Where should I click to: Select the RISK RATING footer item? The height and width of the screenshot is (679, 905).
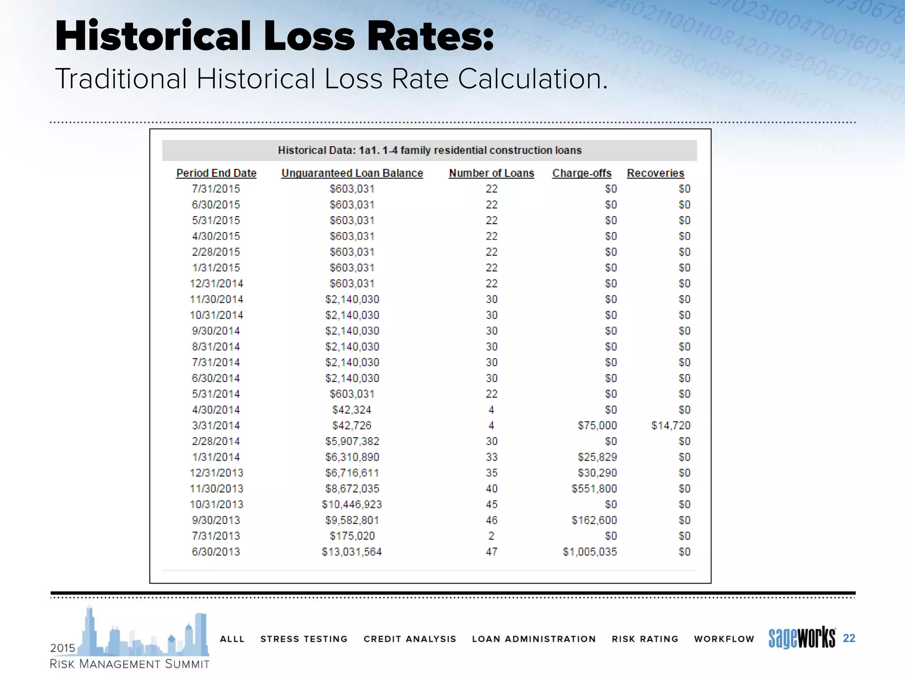[645, 639]
